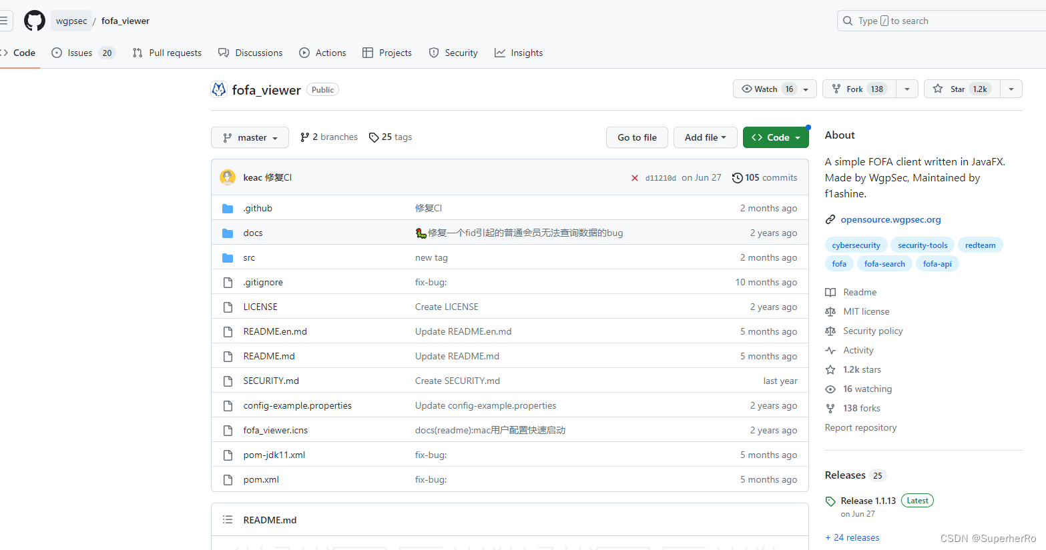Click the Report repository link

click(x=860, y=427)
